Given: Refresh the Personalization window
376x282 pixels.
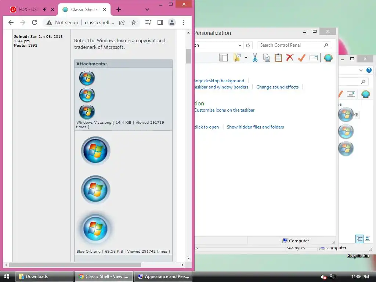Looking at the screenshot, I should 248,45.
